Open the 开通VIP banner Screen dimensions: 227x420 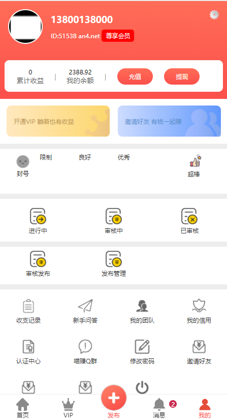click(58, 121)
